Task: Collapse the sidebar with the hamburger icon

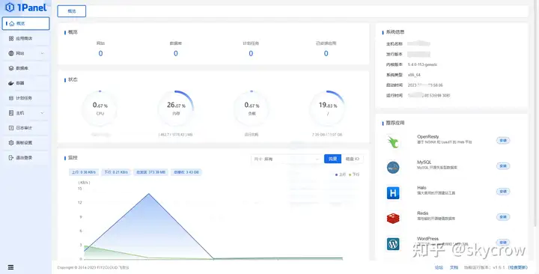Action: (x=10, y=267)
